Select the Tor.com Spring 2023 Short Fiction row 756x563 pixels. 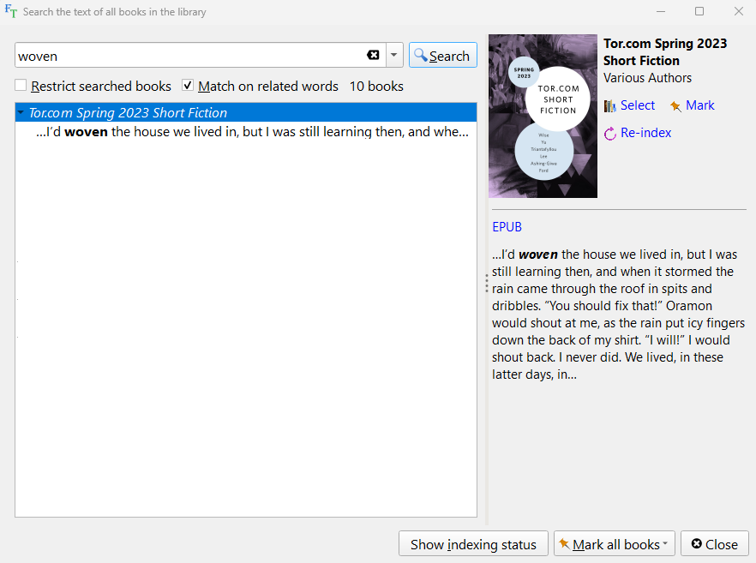246,112
